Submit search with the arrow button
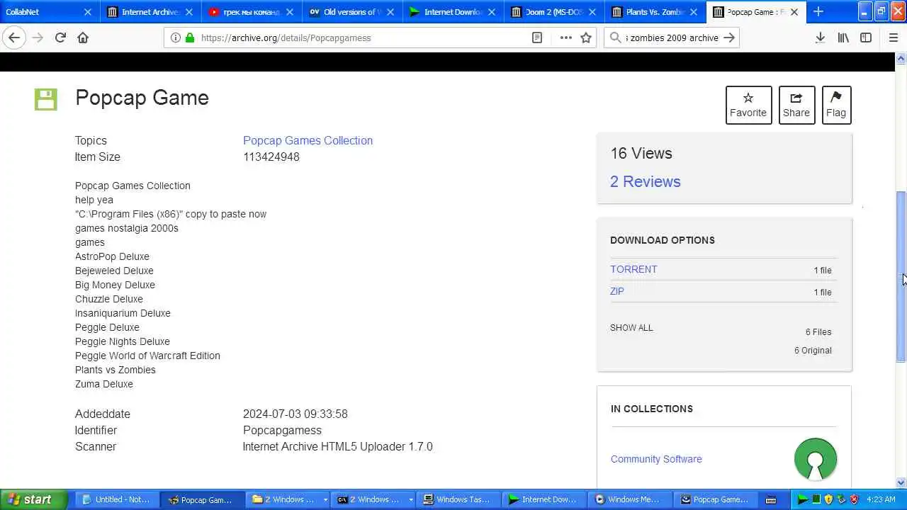This screenshot has height=510, width=907. pyautogui.click(x=729, y=38)
